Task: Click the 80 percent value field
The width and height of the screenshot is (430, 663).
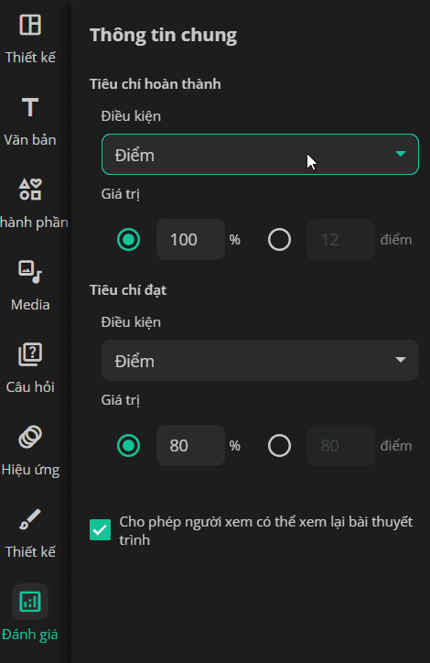Action: (190, 446)
